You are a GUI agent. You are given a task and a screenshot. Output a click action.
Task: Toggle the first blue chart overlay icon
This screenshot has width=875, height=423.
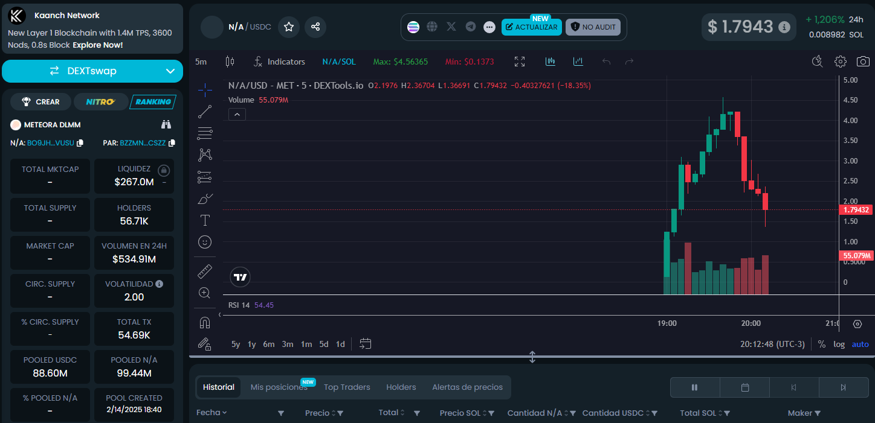click(x=550, y=62)
